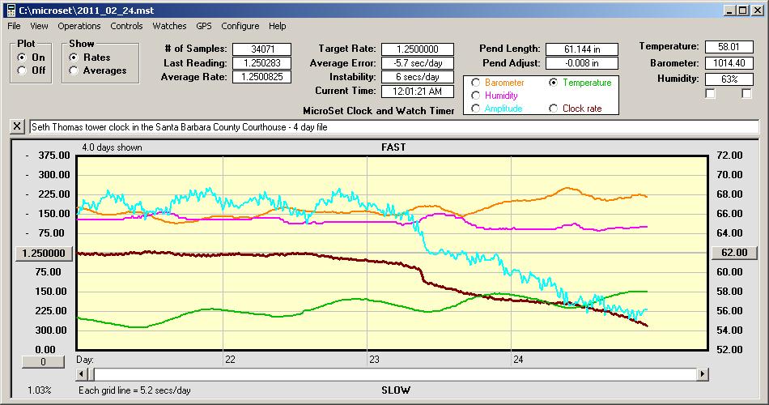The width and height of the screenshot is (769, 405).
Task: Open the Configure menu
Action: (240, 26)
